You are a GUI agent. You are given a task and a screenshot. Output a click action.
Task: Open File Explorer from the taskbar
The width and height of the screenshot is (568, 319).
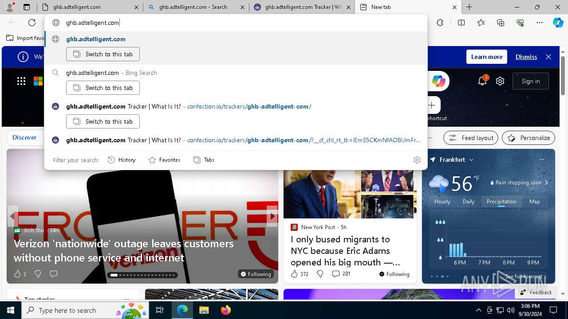[x=204, y=310]
